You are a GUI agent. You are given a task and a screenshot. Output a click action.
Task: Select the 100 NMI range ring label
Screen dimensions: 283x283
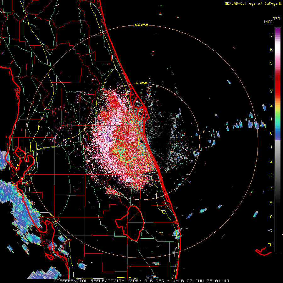(141, 25)
